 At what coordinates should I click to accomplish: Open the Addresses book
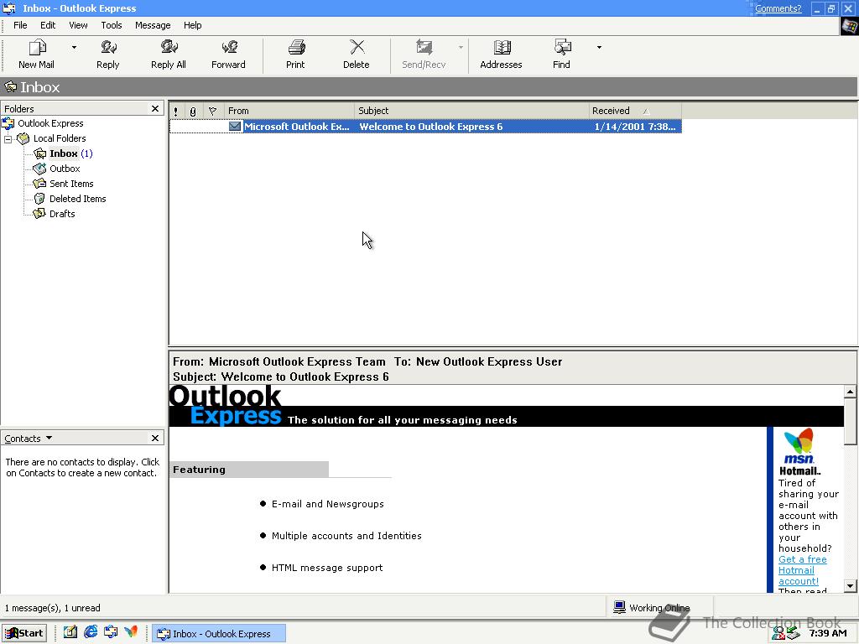coord(501,55)
